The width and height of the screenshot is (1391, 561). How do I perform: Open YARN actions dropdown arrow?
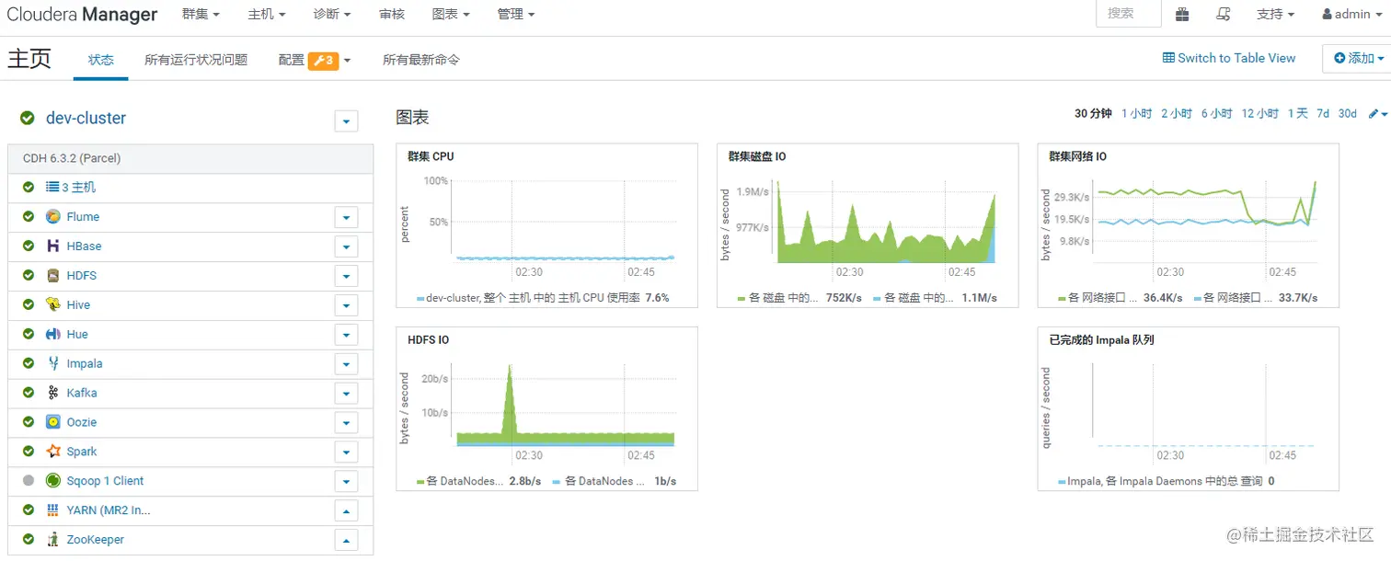pyautogui.click(x=346, y=511)
